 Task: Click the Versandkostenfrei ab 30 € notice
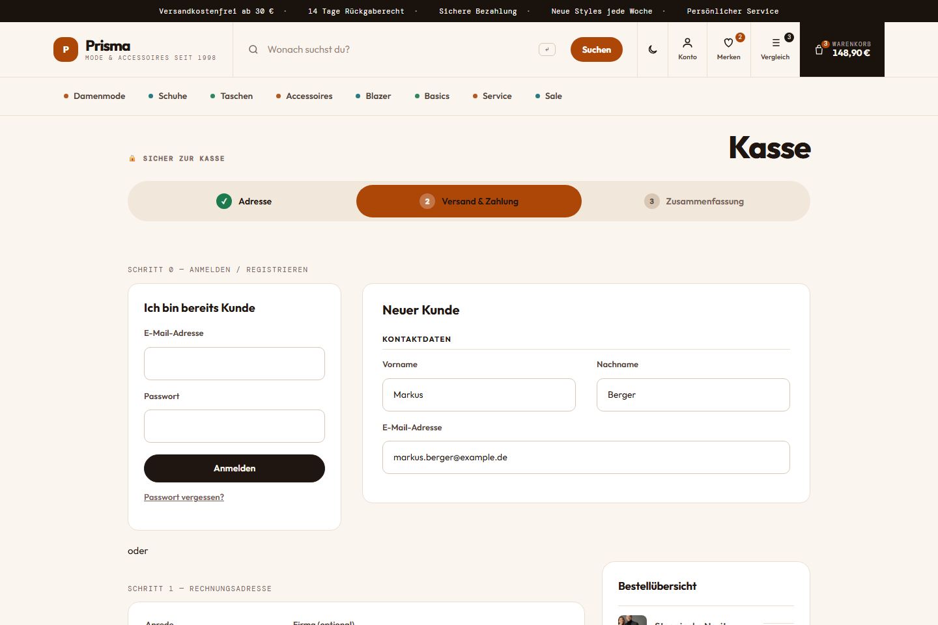pyautogui.click(x=216, y=11)
